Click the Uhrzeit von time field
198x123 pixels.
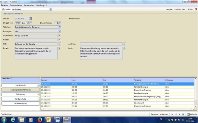pos(18,23)
